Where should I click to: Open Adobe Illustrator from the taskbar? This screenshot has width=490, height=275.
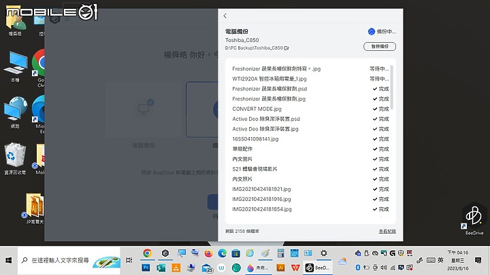coord(280,268)
